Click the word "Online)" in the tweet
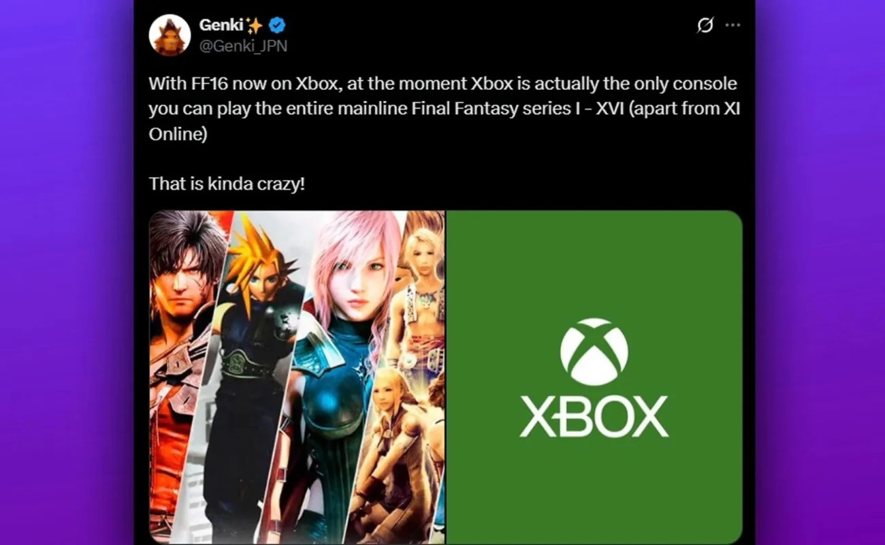This screenshot has width=885, height=545. pyautogui.click(x=178, y=134)
